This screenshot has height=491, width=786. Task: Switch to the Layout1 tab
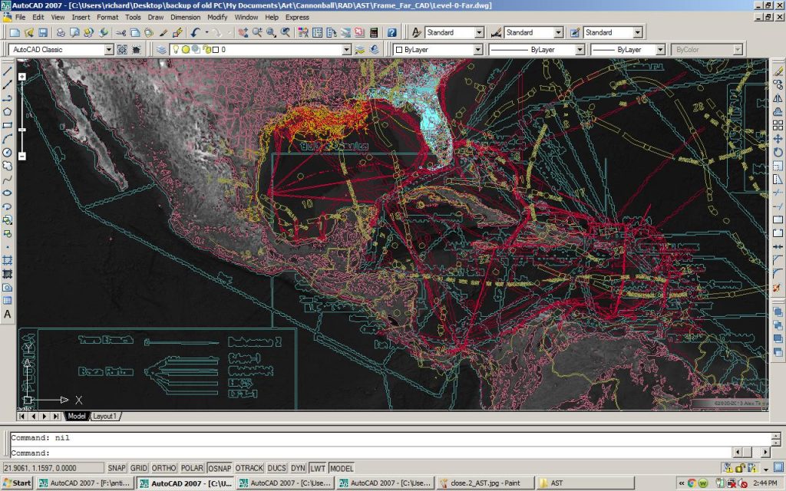coord(105,416)
